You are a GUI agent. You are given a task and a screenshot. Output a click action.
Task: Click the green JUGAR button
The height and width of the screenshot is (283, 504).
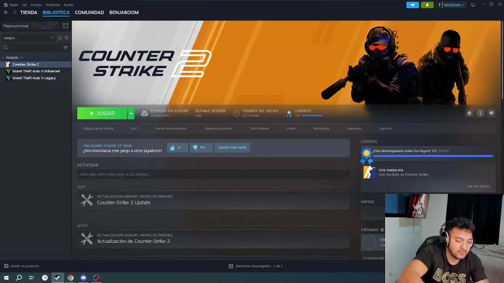(102, 113)
